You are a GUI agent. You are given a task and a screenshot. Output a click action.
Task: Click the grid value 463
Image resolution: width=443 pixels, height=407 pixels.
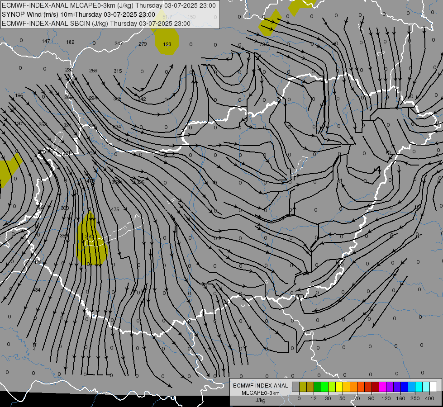pyautogui.click(x=91, y=181)
